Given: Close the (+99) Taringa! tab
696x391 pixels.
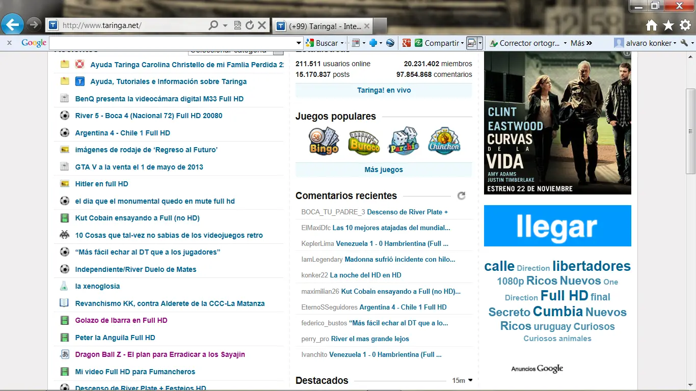Looking at the screenshot, I should click(367, 26).
